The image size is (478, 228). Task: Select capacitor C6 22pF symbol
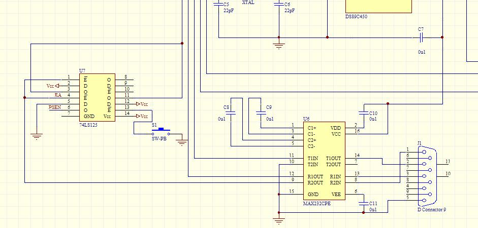[279, 4]
